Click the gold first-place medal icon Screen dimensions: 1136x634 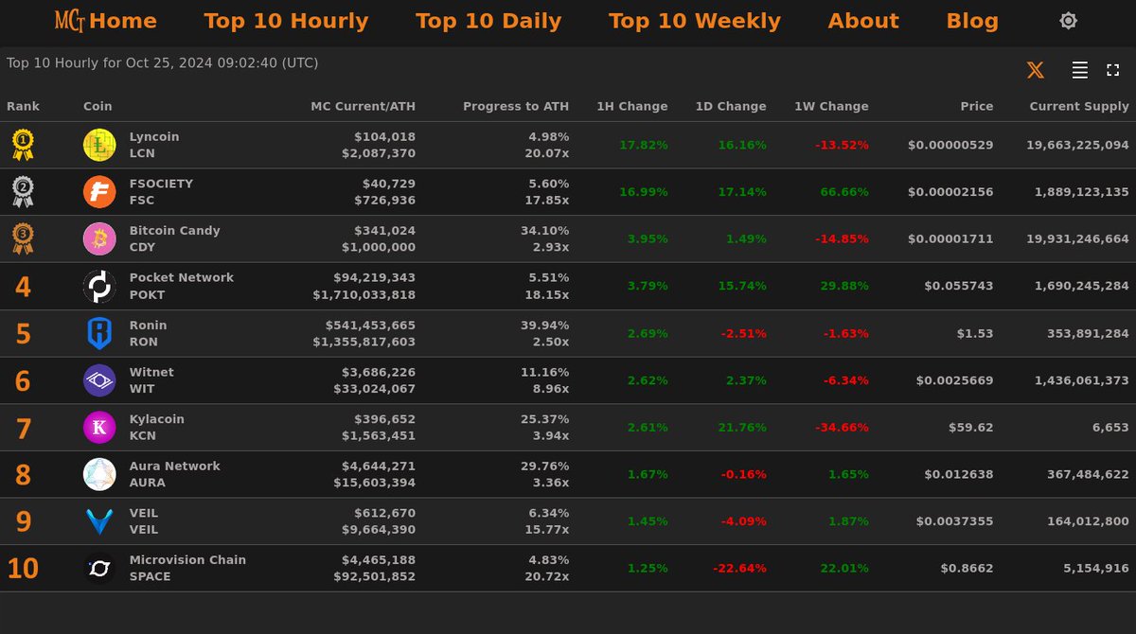[23, 145]
